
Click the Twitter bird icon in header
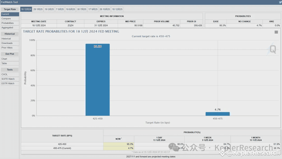(280, 2)
